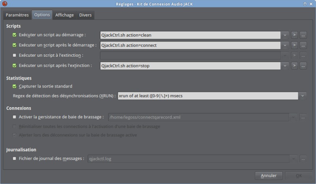
Task: Click the '>' button for after-shutdown script
Action: [294, 65]
